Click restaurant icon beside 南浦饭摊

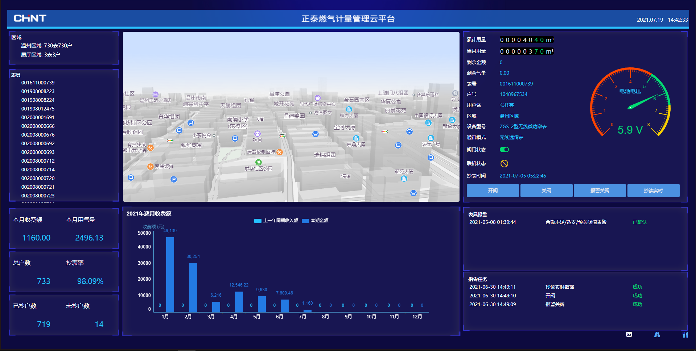pos(151,167)
